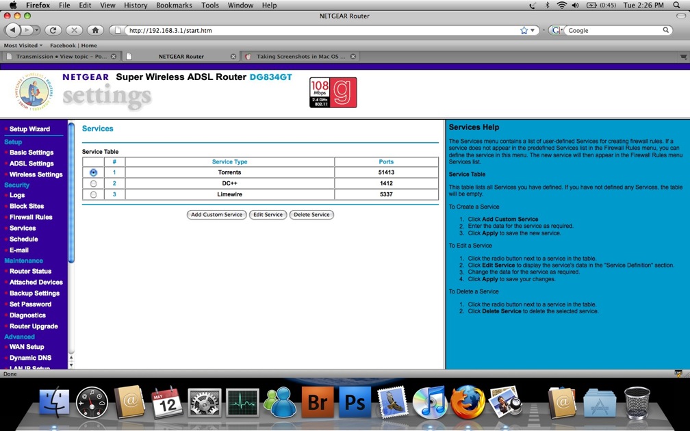The width and height of the screenshot is (690, 431).
Task: Expand the Most Visited bookmarks dropdown
Action: [23, 45]
